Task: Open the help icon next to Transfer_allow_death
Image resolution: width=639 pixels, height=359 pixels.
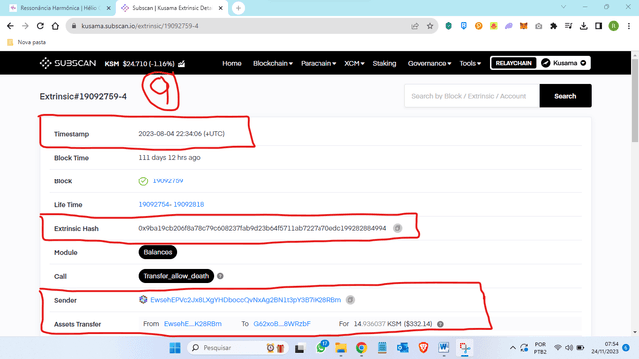Action: tap(220, 276)
